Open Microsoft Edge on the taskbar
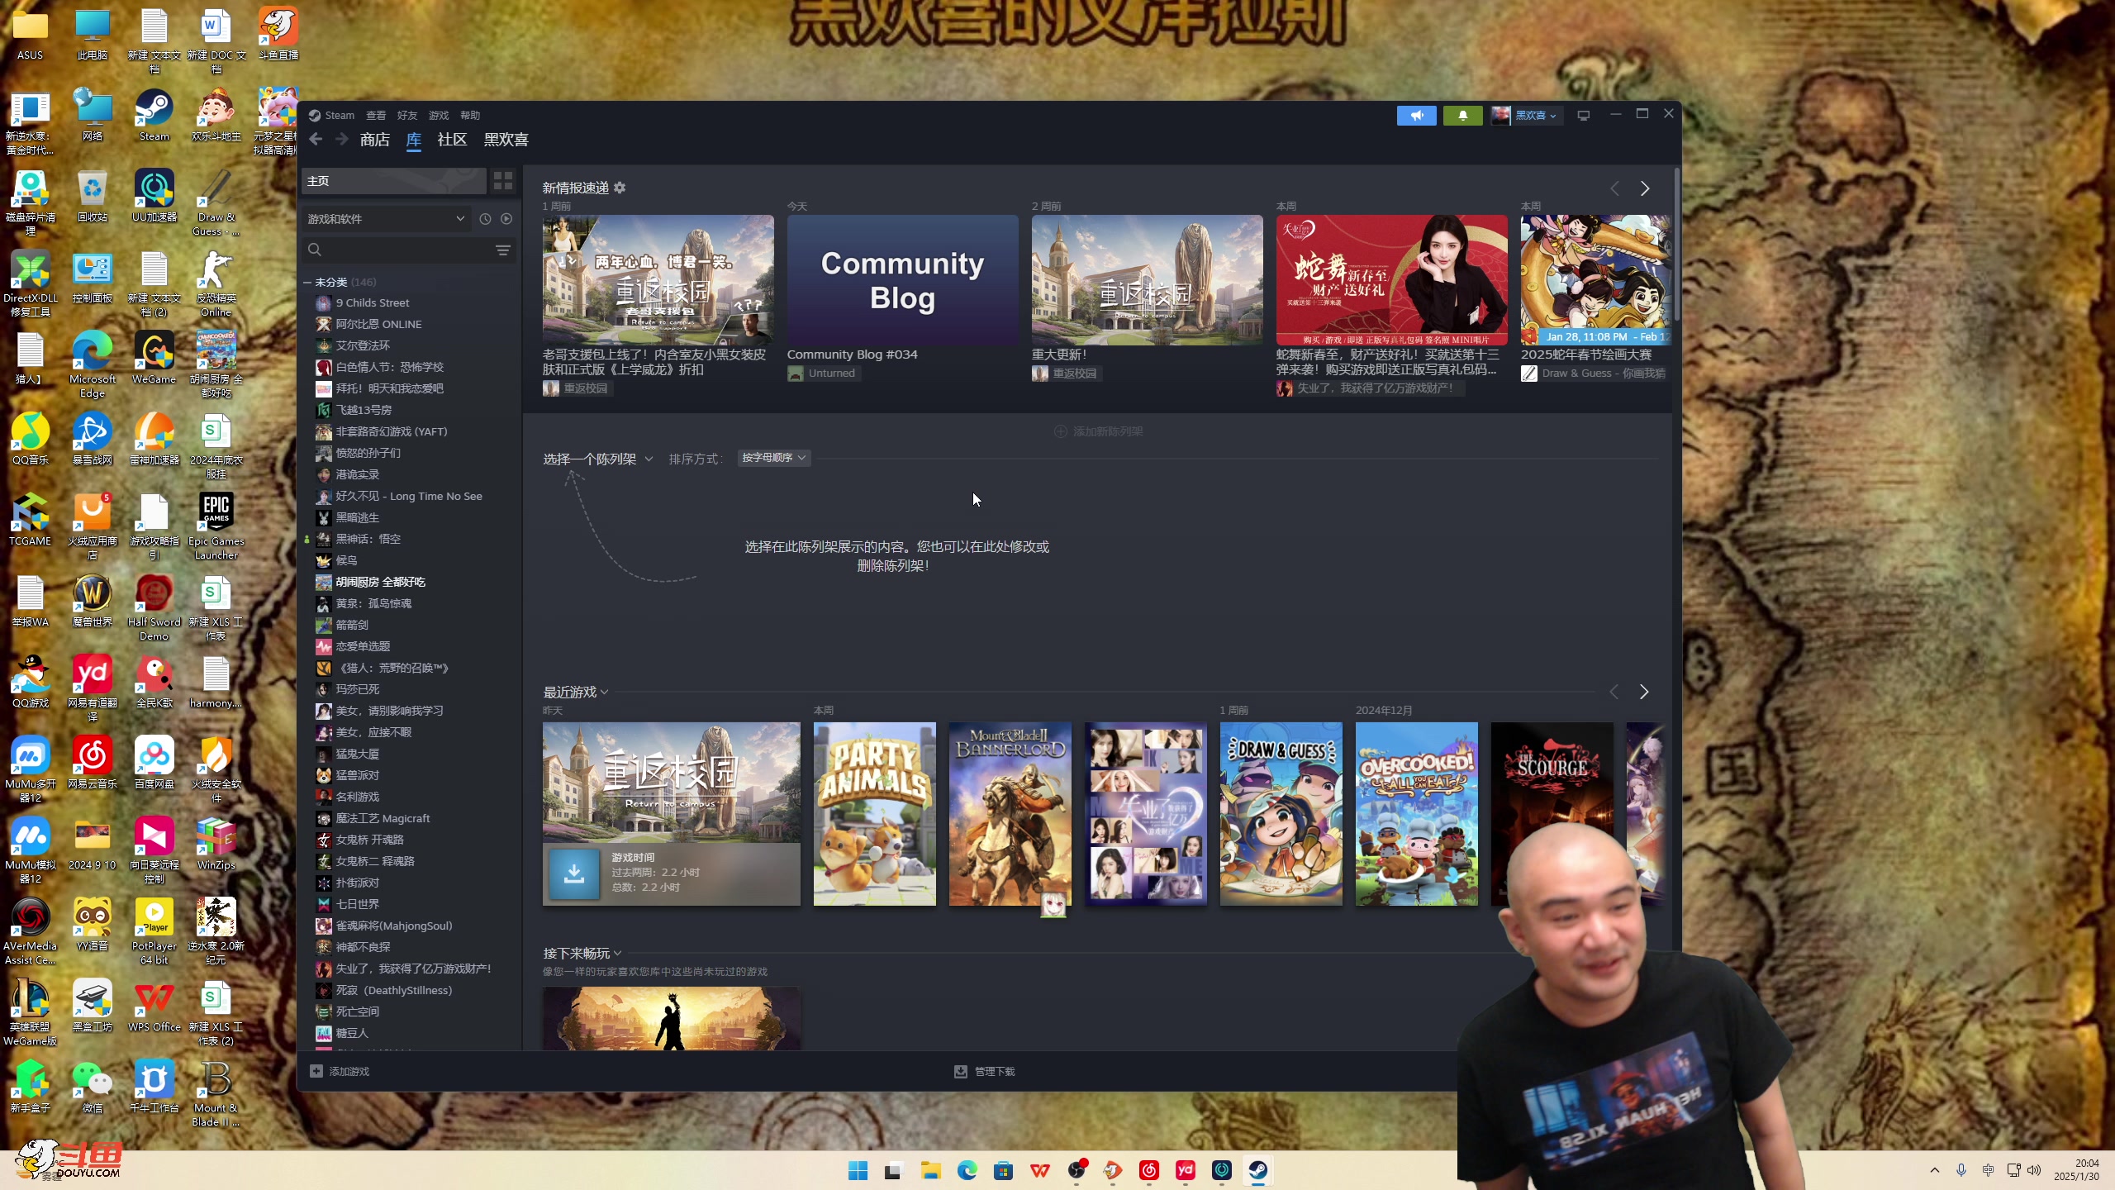2115x1190 pixels. coord(967,1170)
